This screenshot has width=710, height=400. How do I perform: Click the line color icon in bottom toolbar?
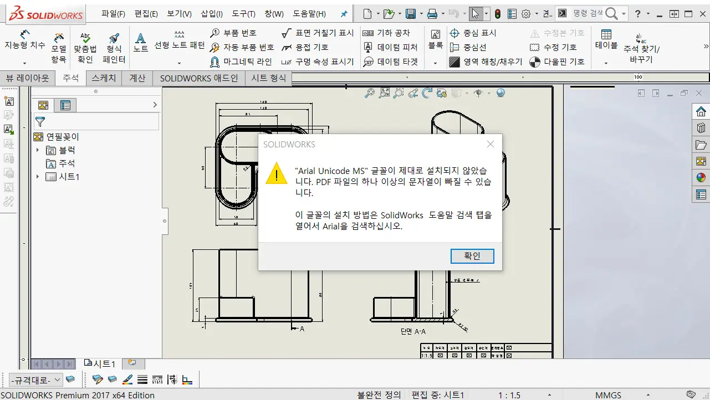(x=127, y=380)
